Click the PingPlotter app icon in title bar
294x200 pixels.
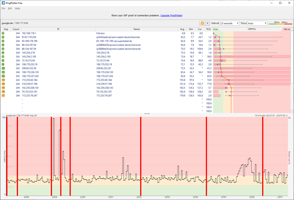3,3
